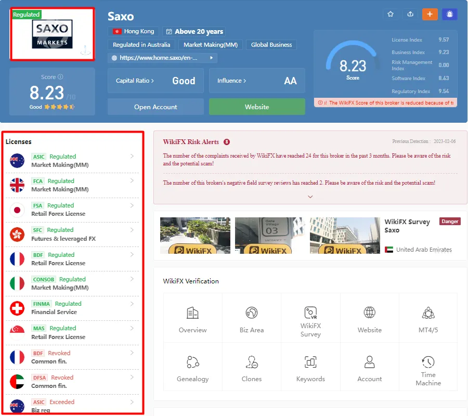468x416 pixels.
Task: Open the Influence rating details
Action: click(257, 81)
